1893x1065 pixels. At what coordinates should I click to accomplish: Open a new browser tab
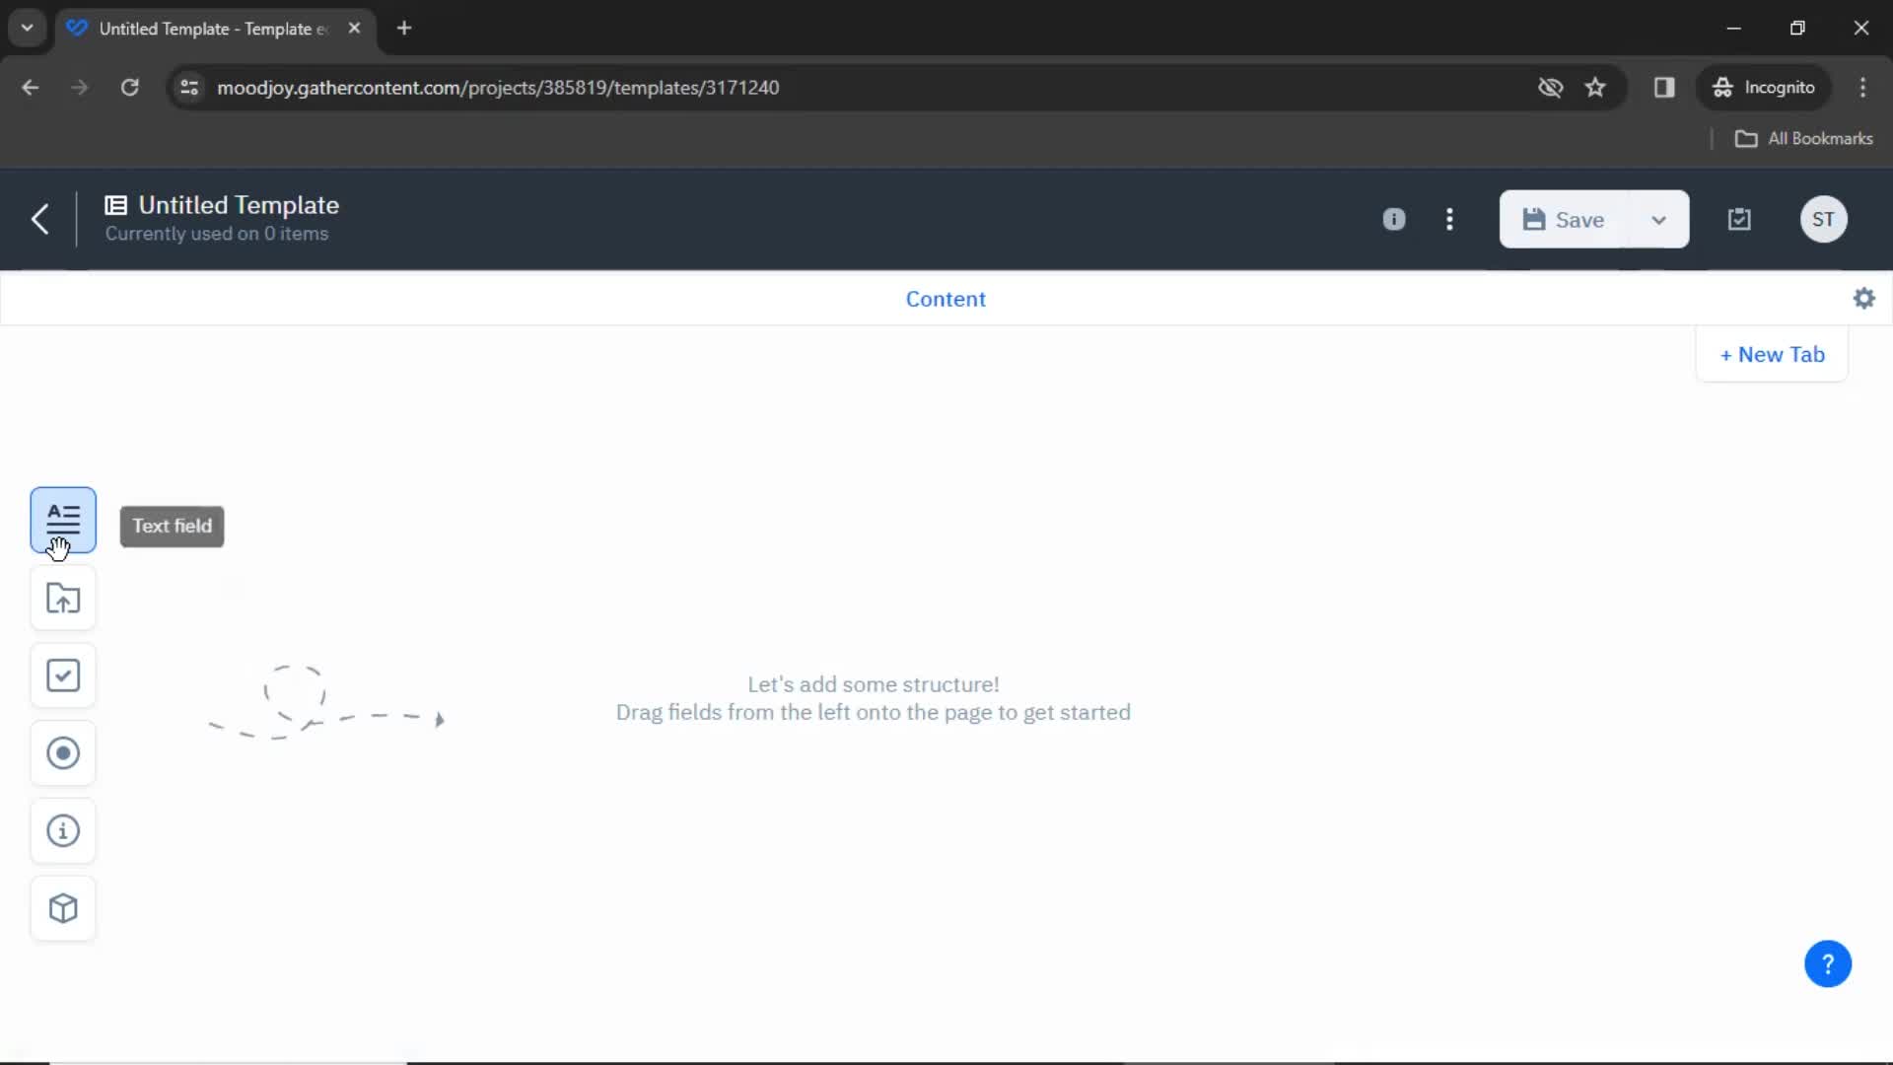click(404, 28)
